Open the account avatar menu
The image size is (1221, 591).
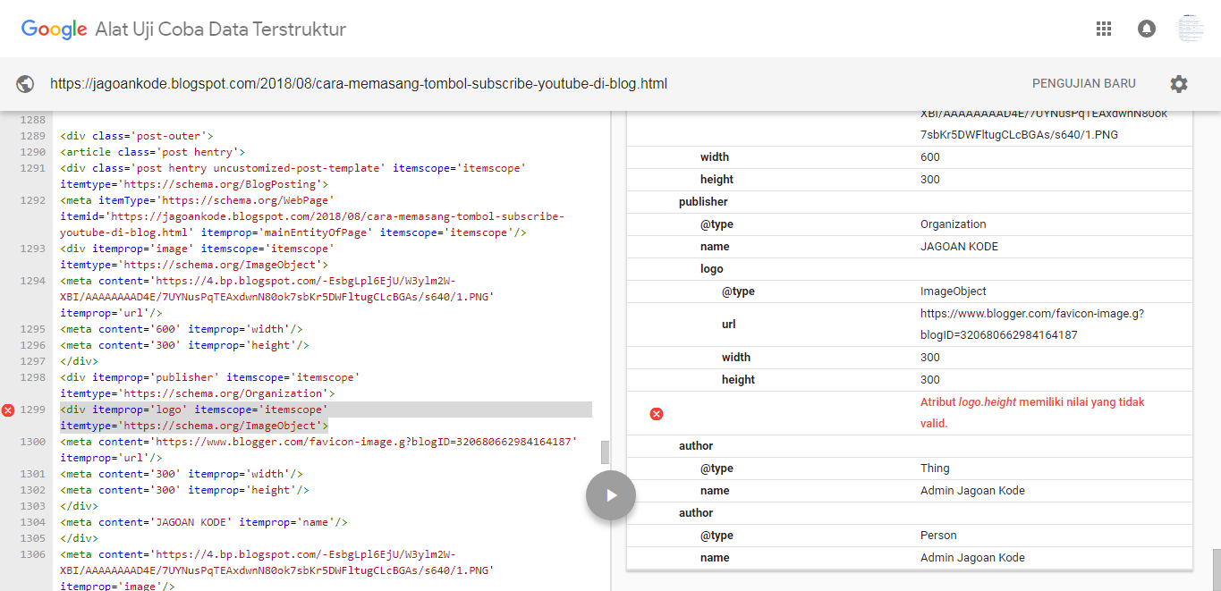click(x=1191, y=29)
